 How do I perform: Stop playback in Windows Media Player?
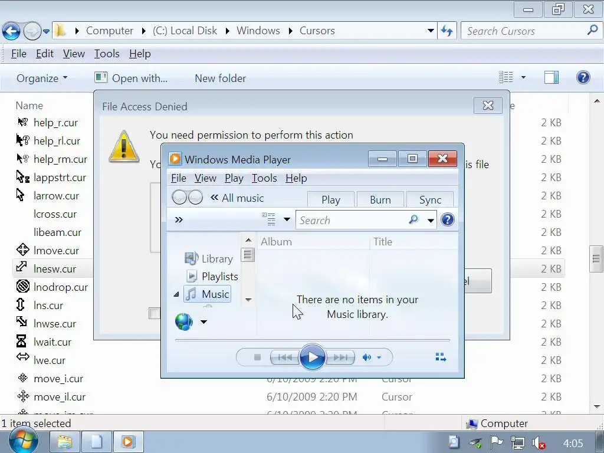click(x=257, y=357)
